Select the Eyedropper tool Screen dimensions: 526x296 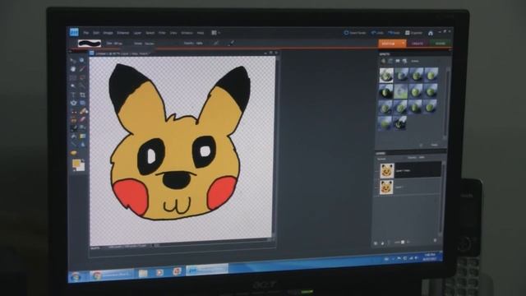pyautogui.click(x=82, y=69)
